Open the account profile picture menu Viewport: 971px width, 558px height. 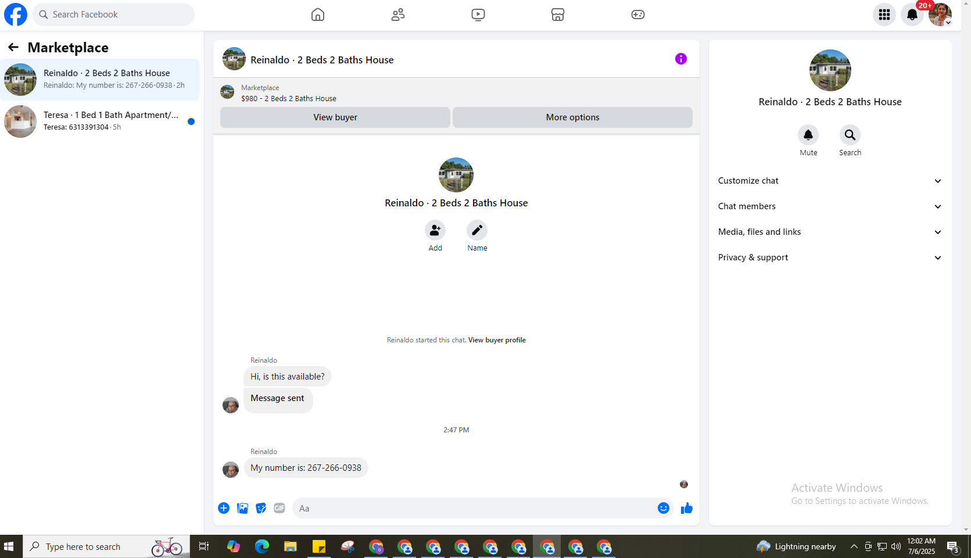tap(940, 15)
